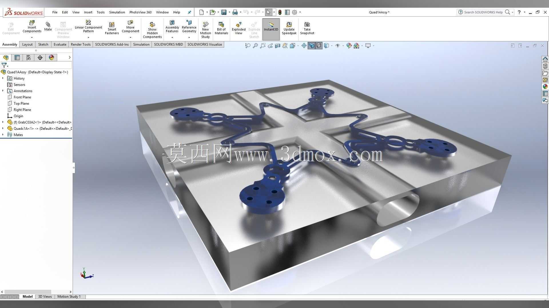Screen dimensions: 549x308
Task: Click the Options gear icon
Action: pyautogui.click(x=295, y=12)
